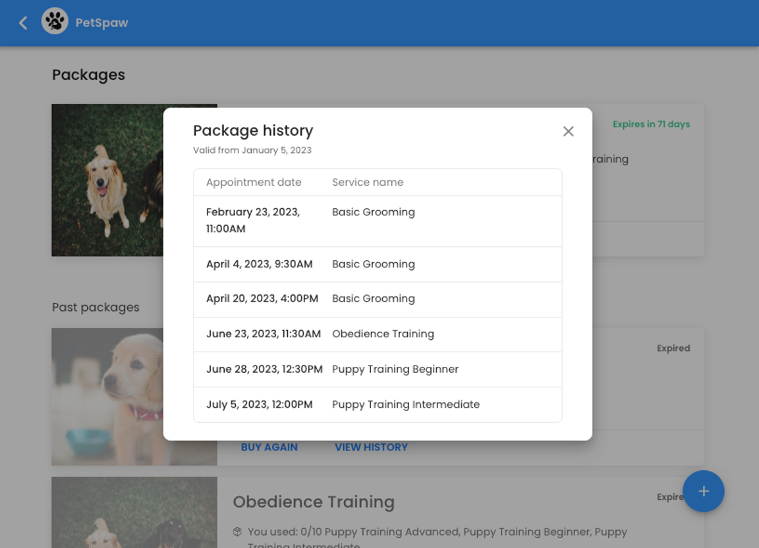
Task: Click the 'Packages' page heading
Action: (88, 75)
